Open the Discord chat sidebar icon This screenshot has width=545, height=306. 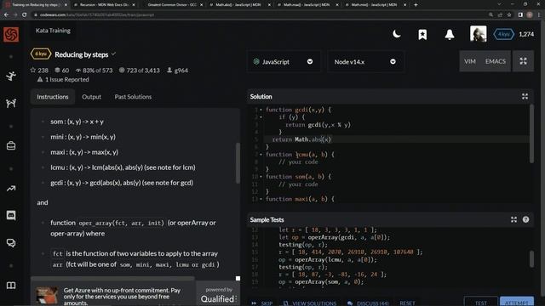pyautogui.click(x=11, y=215)
